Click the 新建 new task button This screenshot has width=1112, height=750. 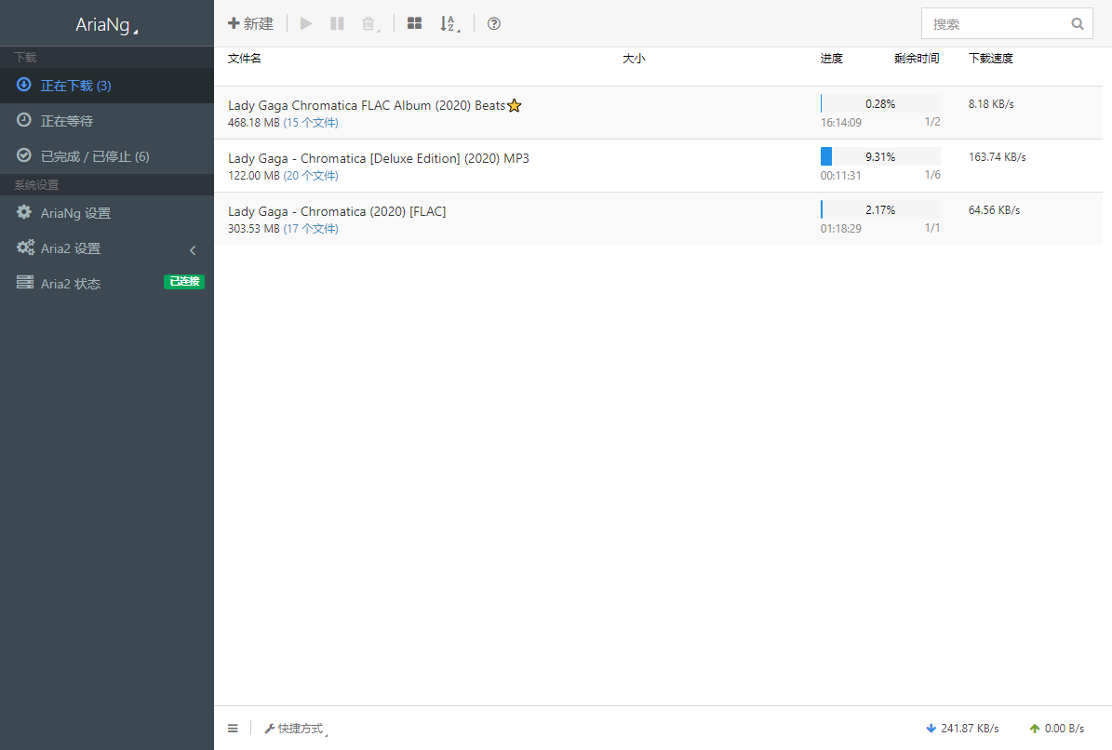[250, 23]
